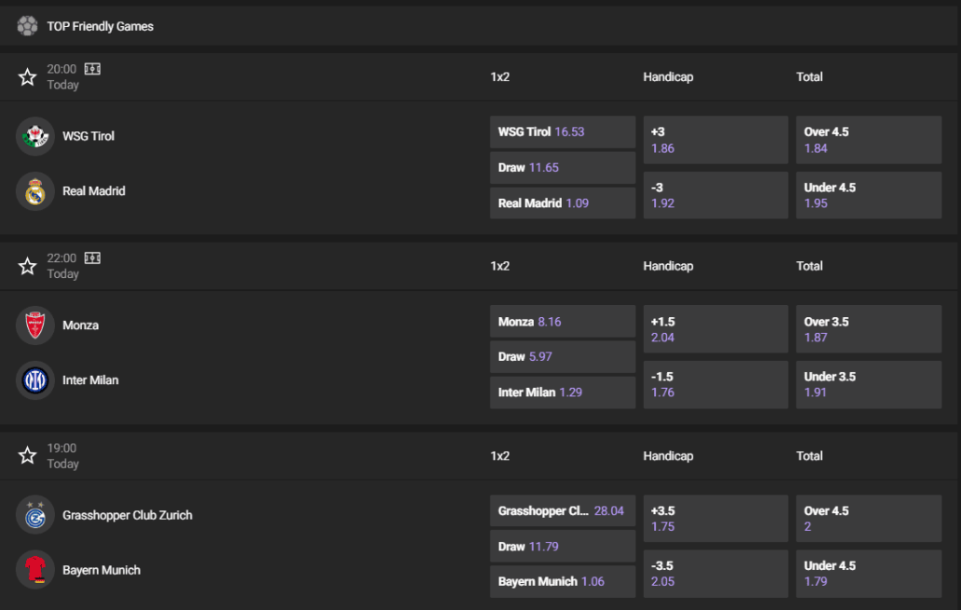This screenshot has width=961, height=610.
Task: Open Grasshopper Club Zurich team name
Action: 128,515
